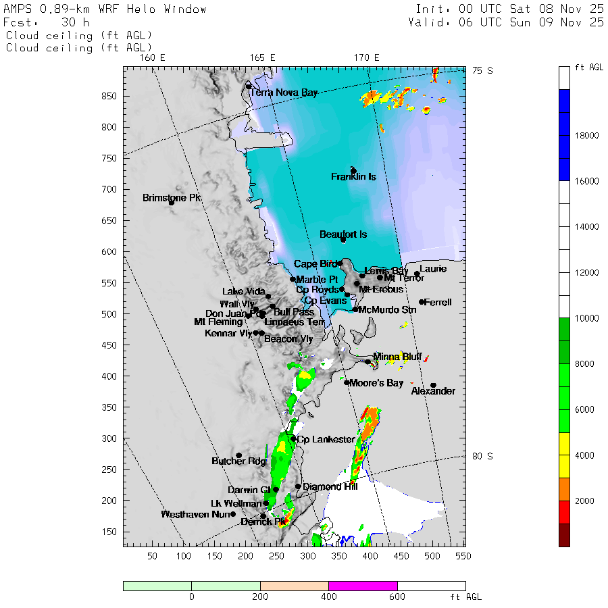Pick the yellow 4000 ft colorbar segment
Screen dimensions: 608x608
(x=564, y=455)
